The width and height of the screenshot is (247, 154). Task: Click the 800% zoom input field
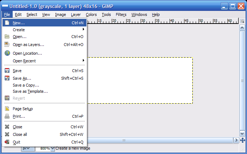pyautogui.click(x=43, y=149)
